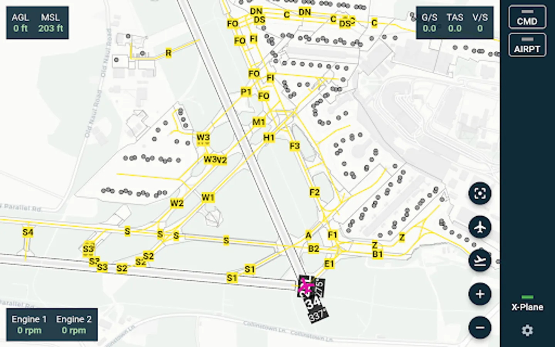Select the DN label at top left
555x347 pixels.
tap(256, 11)
